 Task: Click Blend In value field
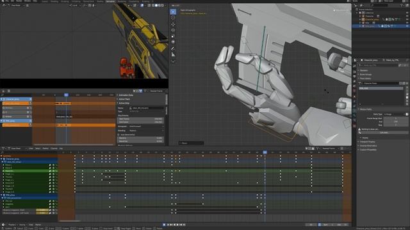141,138
